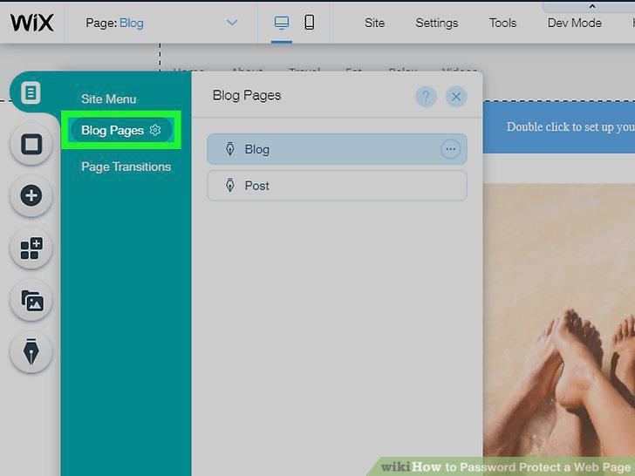Click the beach feet image on canvas
635x476 pixels.
tap(559, 320)
